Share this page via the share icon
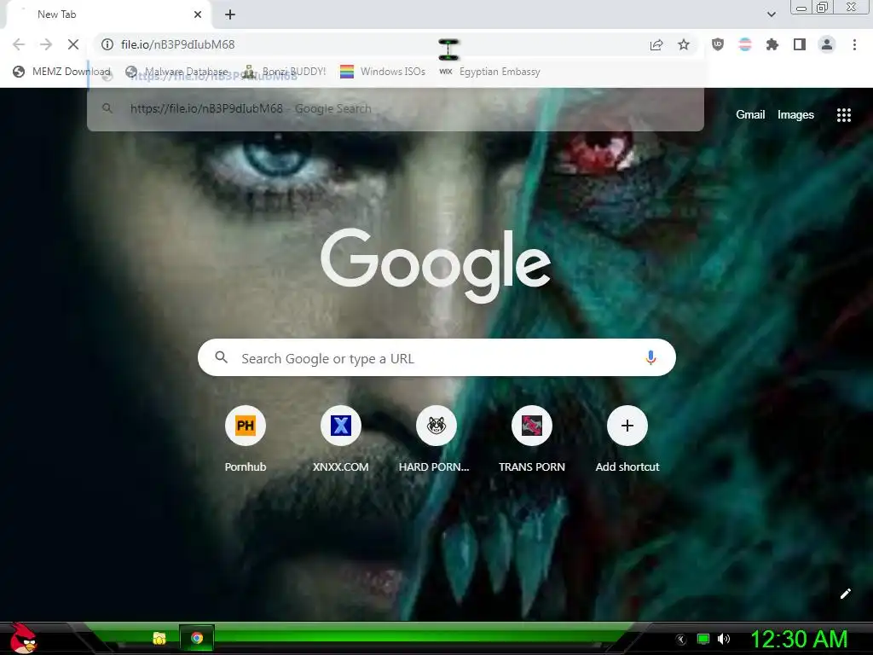Image resolution: width=873 pixels, height=655 pixels. [x=656, y=44]
